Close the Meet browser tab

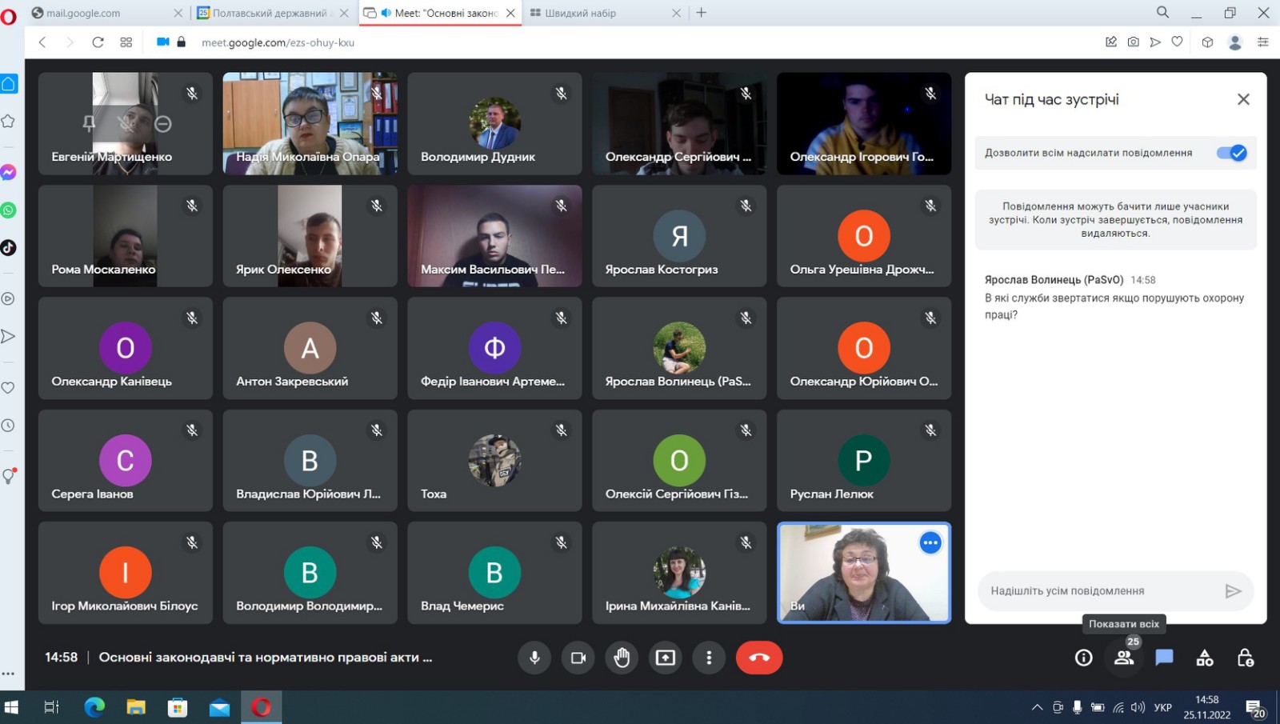tap(510, 13)
